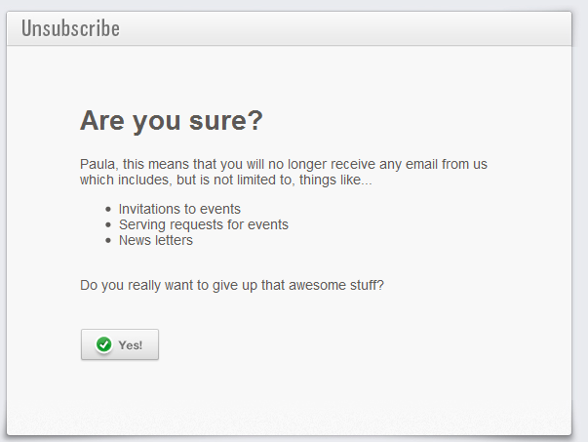Click the bullet before 'News letters'
Image resolution: width=588 pixels, height=442 pixels.
pyautogui.click(x=108, y=240)
